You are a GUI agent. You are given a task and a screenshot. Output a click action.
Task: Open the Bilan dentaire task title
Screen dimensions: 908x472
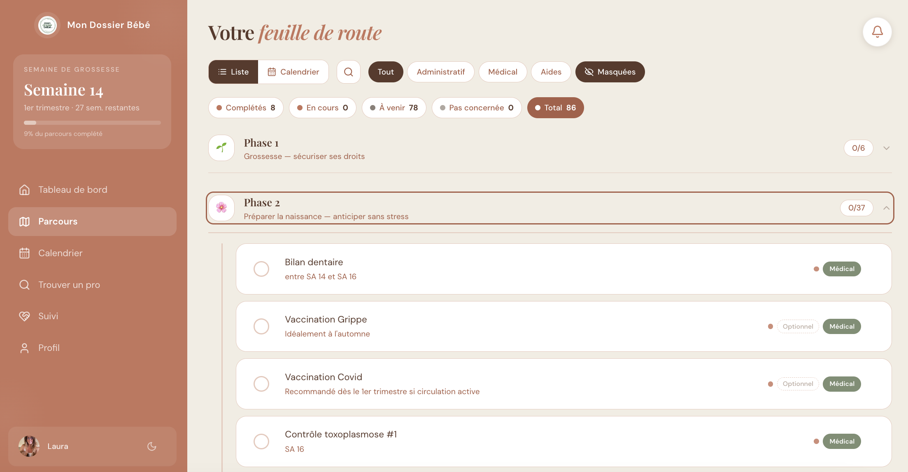(x=314, y=262)
